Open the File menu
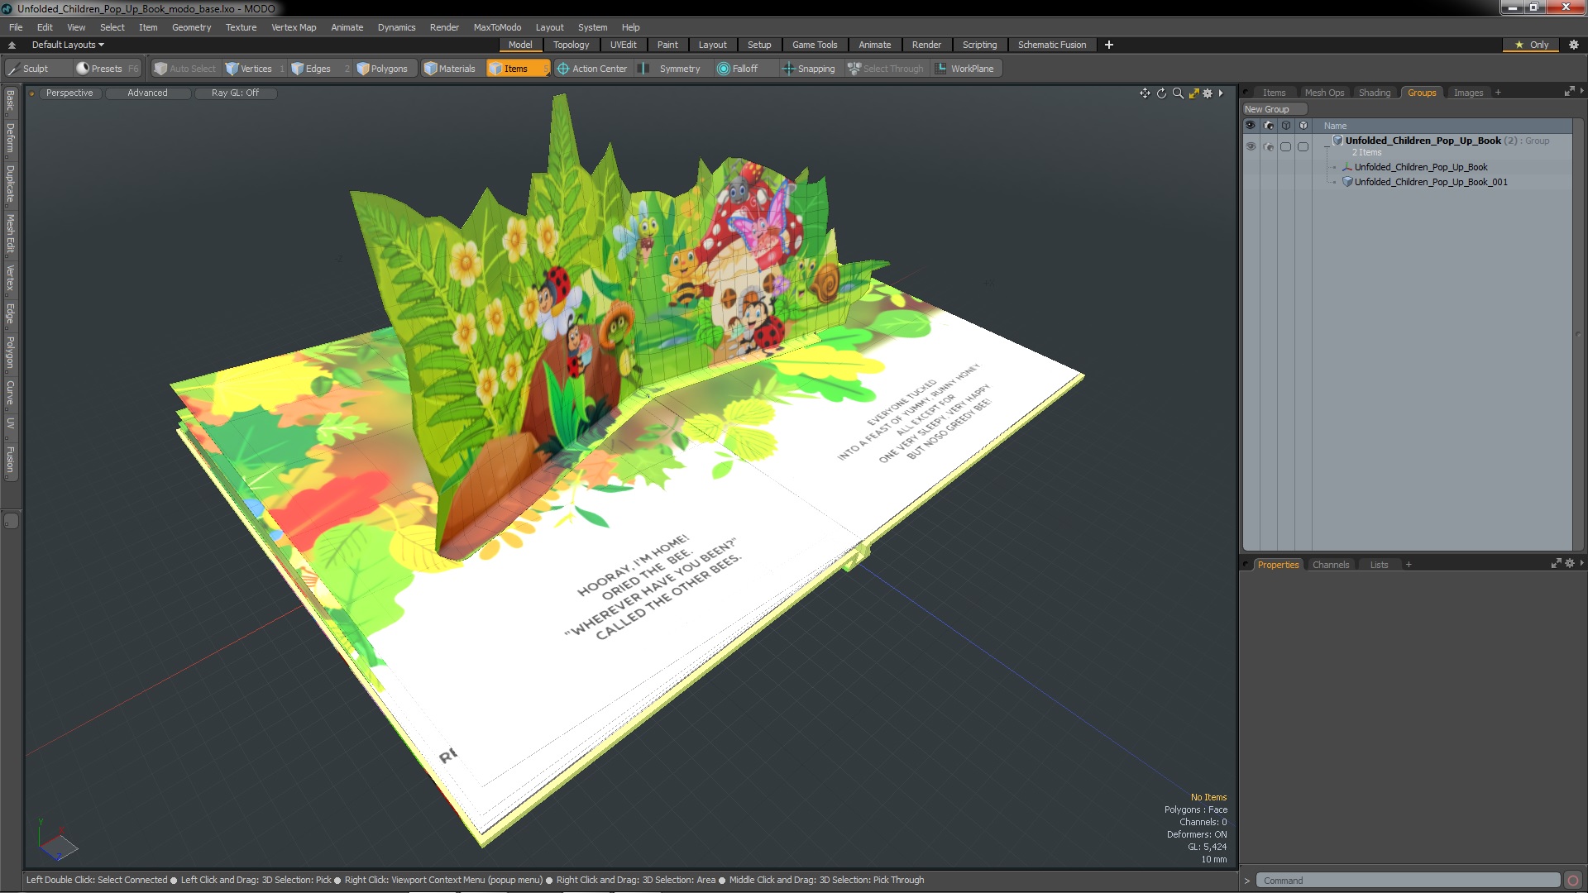This screenshot has height=893, width=1588. 16,27
